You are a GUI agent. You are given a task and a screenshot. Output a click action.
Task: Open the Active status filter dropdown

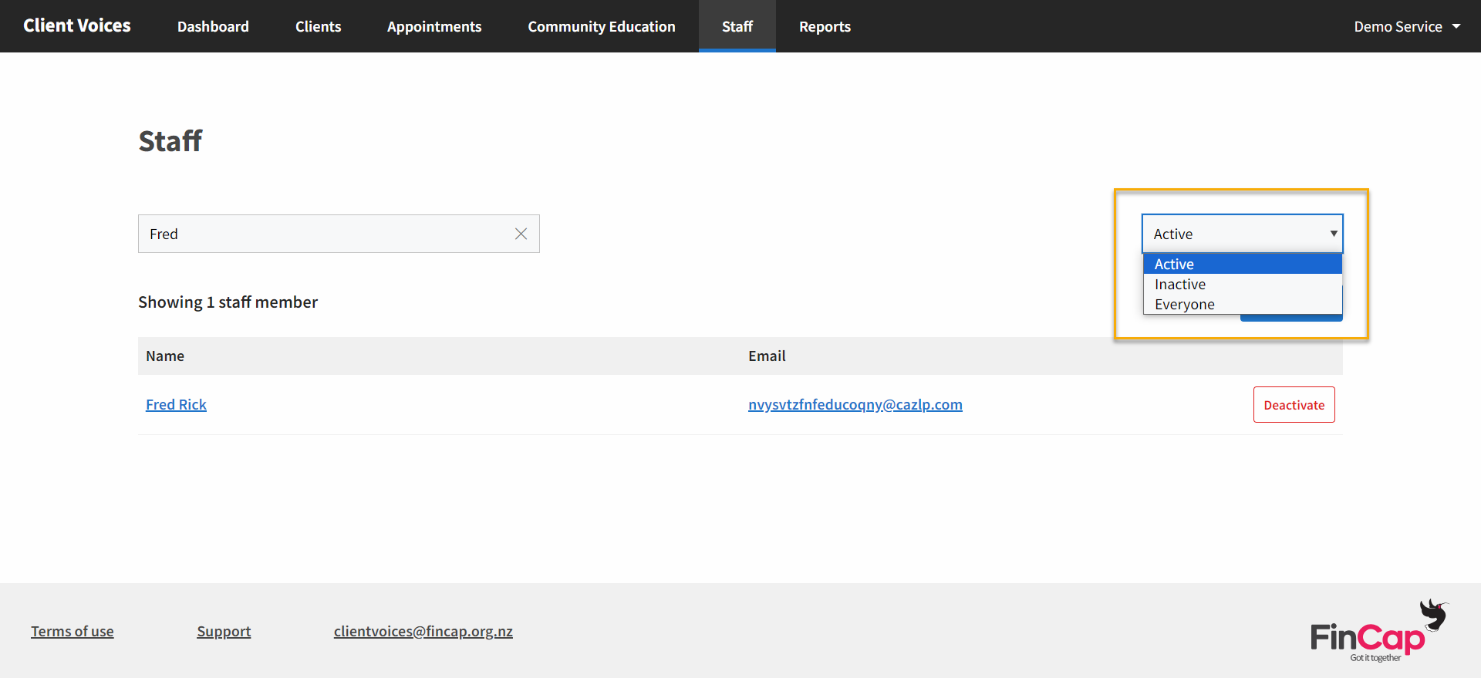(1242, 234)
